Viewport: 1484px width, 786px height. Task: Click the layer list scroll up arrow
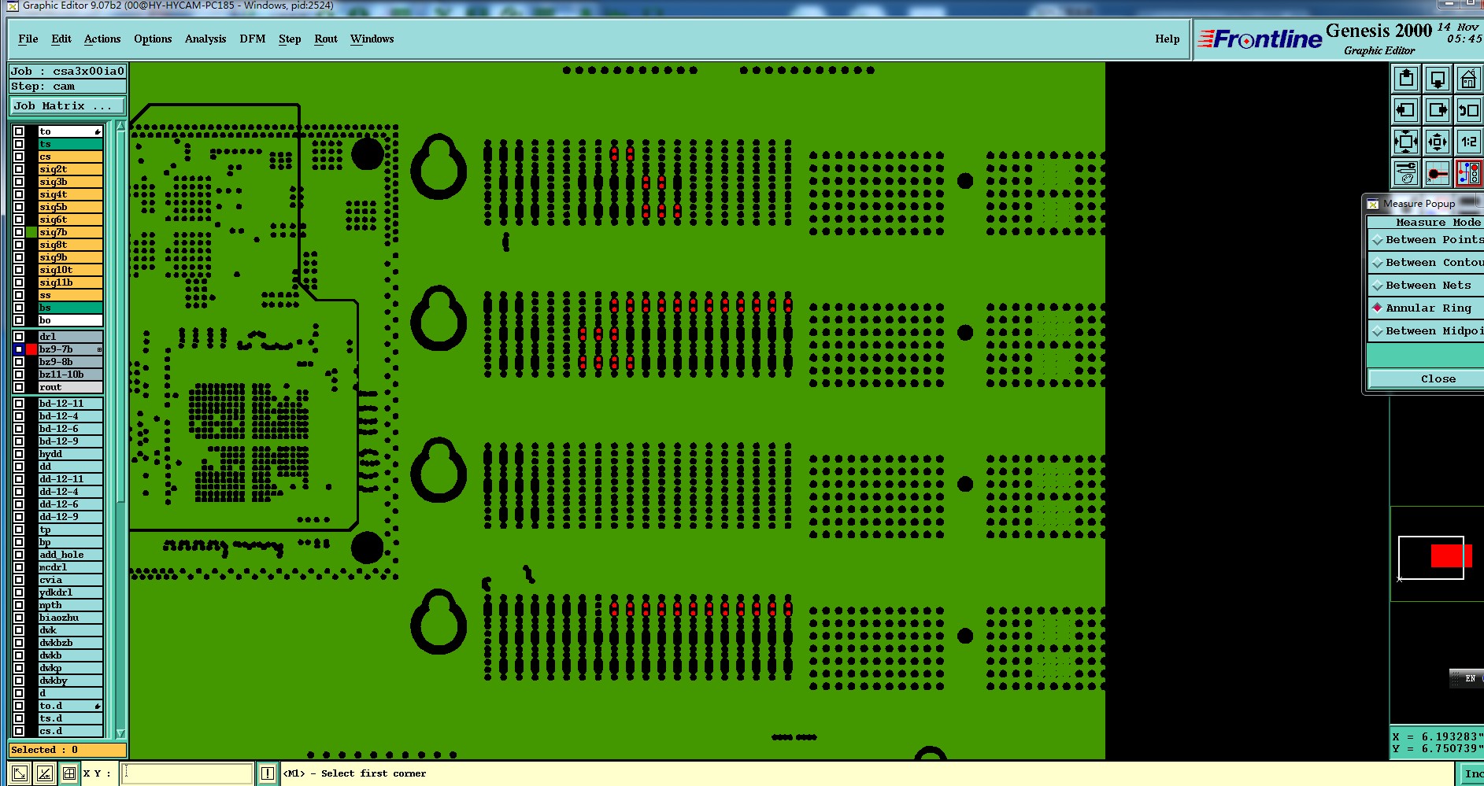pos(120,126)
